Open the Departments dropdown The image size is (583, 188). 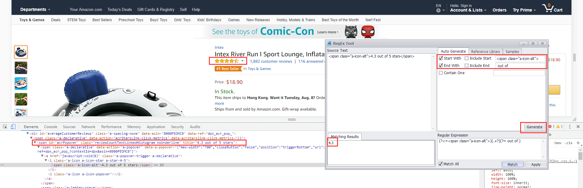(35, 9)
